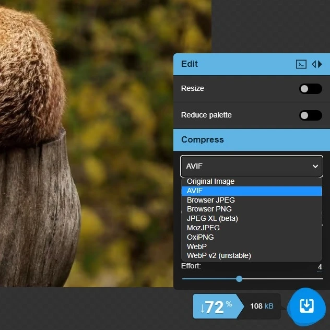Pick Browser PNG from the list
The width and height of the screenshot is (330, 330).
[209, 209]
